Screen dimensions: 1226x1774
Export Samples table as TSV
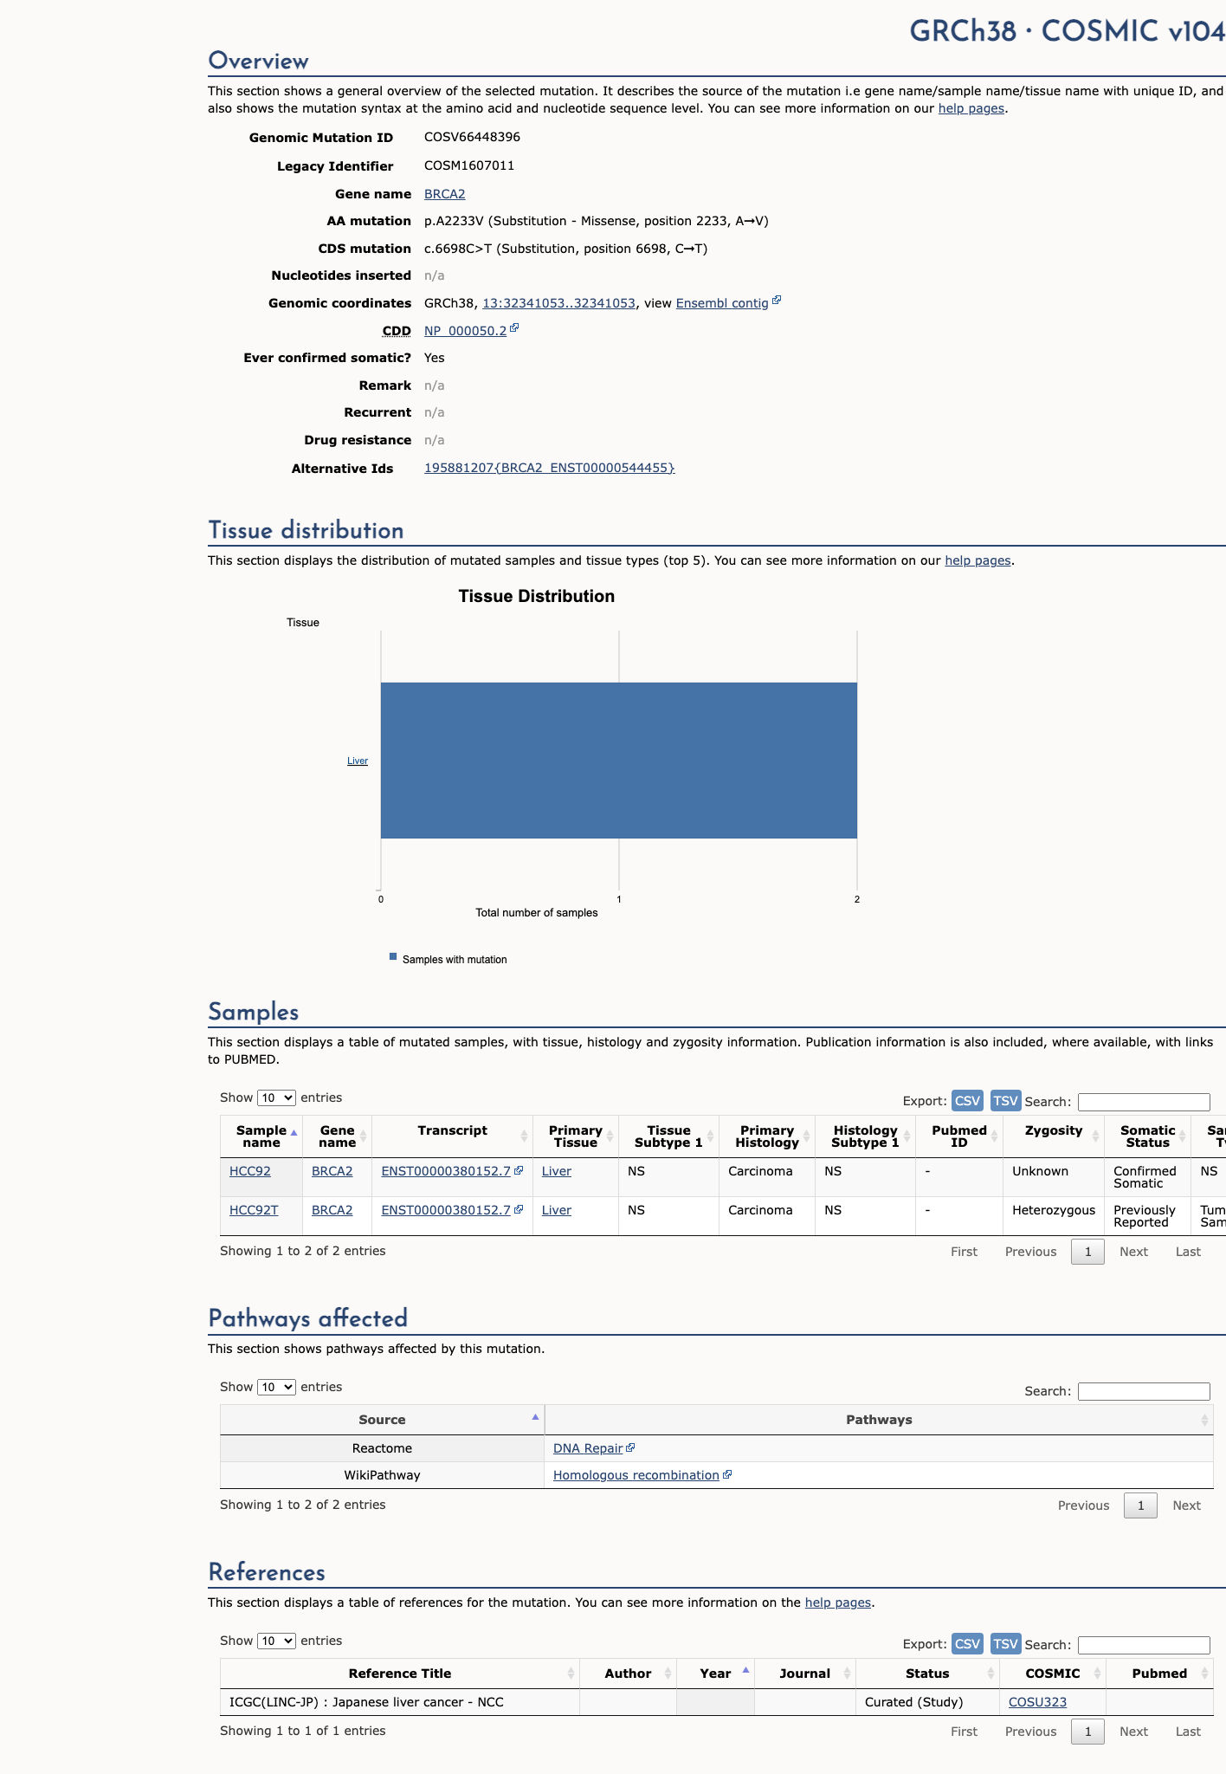coord(1005,1101)
